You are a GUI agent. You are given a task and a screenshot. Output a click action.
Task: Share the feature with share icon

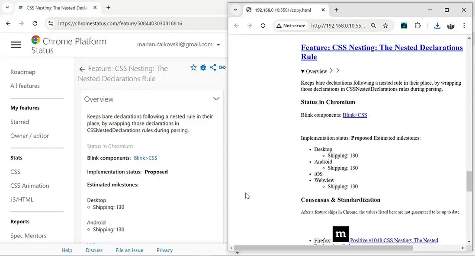click(x=213, y=67)
